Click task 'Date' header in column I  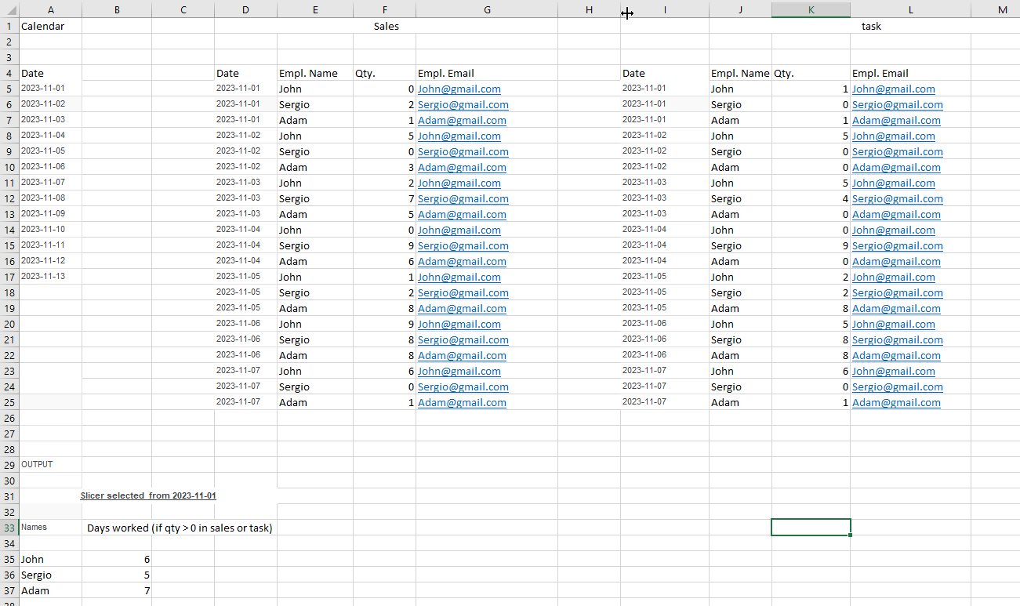click(x=665, y=73)
